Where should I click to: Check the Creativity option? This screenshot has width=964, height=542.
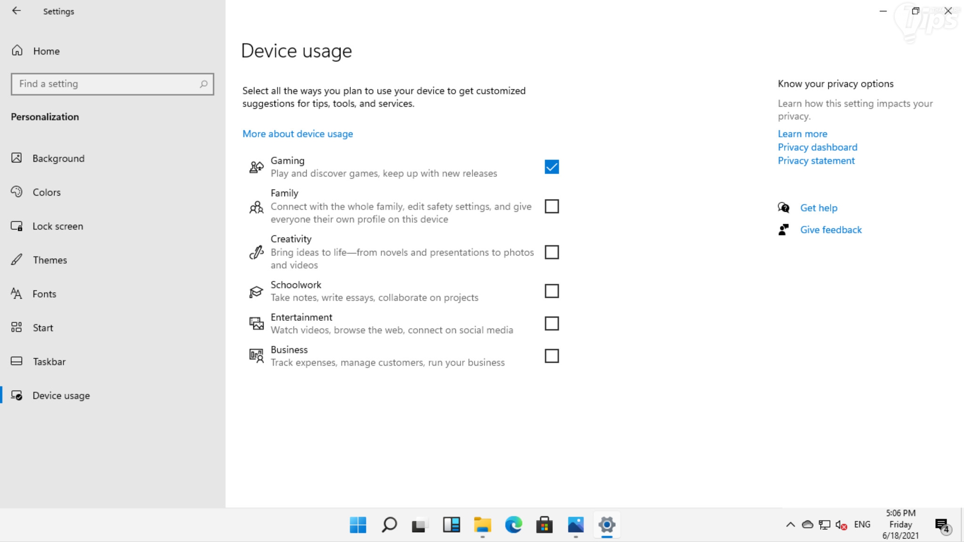point(551,252)
